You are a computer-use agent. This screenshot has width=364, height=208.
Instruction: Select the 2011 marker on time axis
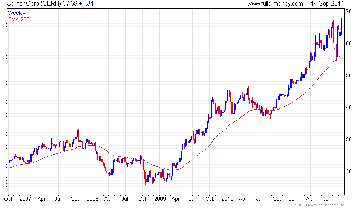click(x=295, y=199)
